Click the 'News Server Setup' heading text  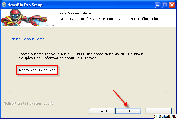[x=75, y=13]
